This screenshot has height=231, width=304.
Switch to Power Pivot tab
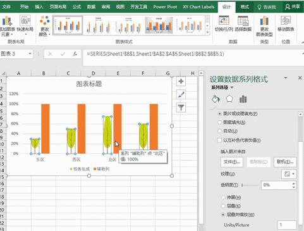[x=165, y=7]
